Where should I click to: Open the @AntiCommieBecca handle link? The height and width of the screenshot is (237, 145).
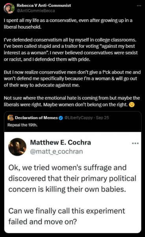click(x=36, y=11)
